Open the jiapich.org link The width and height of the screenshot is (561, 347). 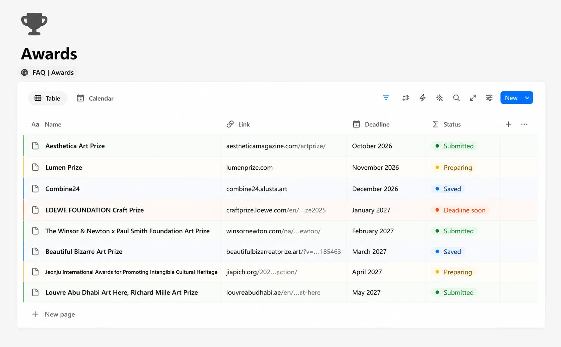pos(261,272)
